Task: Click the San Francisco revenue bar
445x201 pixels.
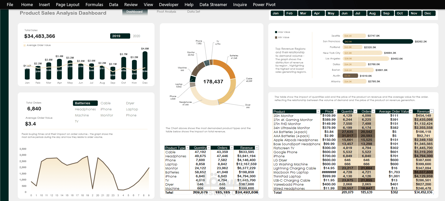Action: click(378, 41)
